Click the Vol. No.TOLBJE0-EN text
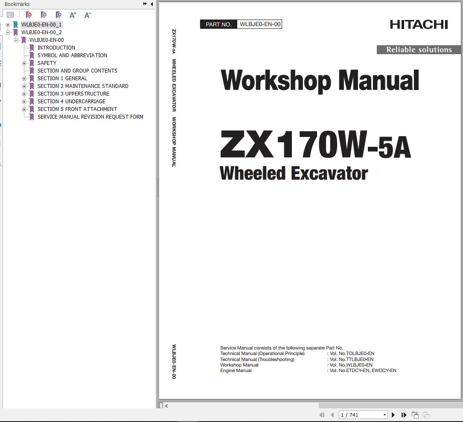This screenshot has width=463, height=422. [x=352, y=353]
